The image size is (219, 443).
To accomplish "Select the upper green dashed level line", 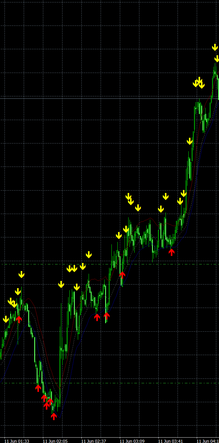I will click(x=109, y=264).
